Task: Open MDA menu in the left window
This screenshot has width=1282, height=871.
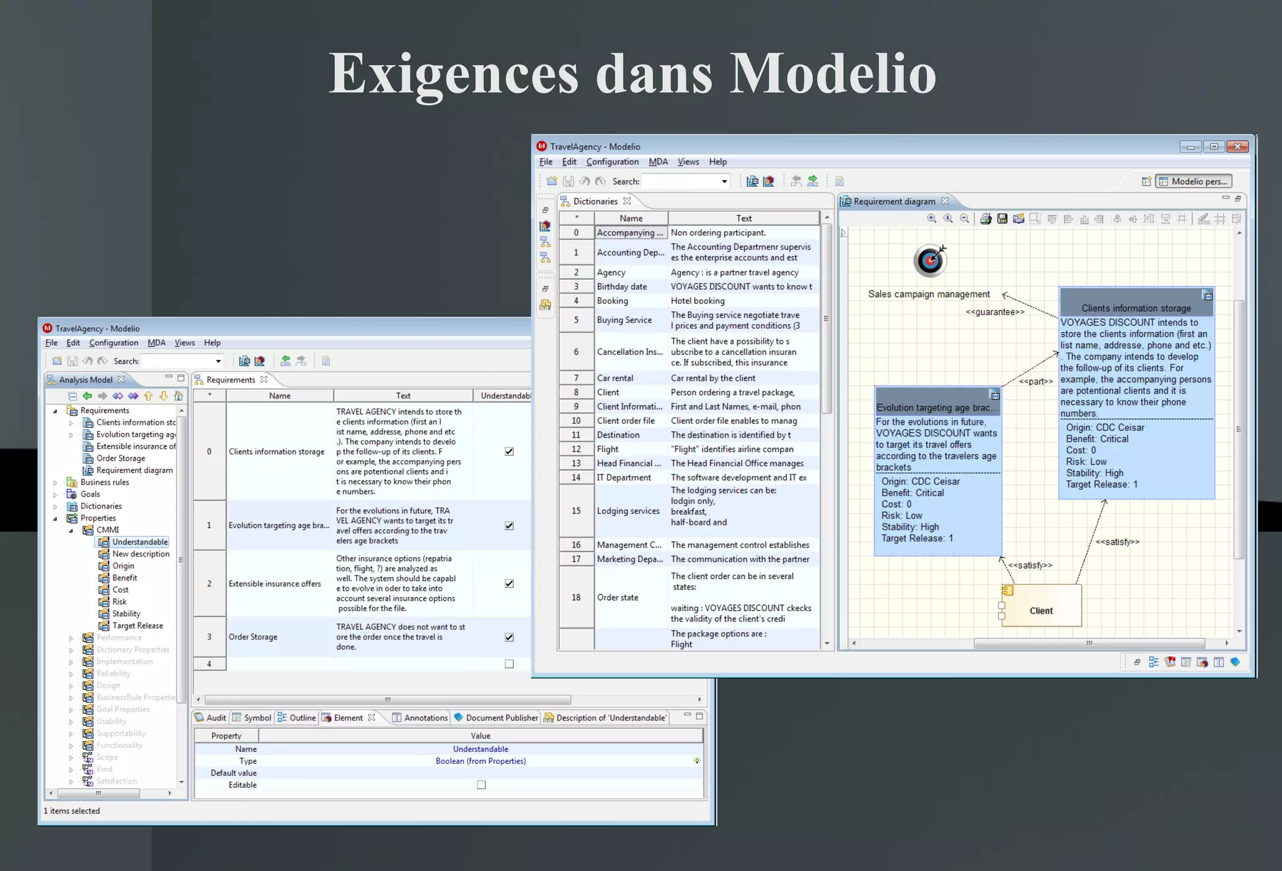Action: pyautogui.click(x=156, y=343)
